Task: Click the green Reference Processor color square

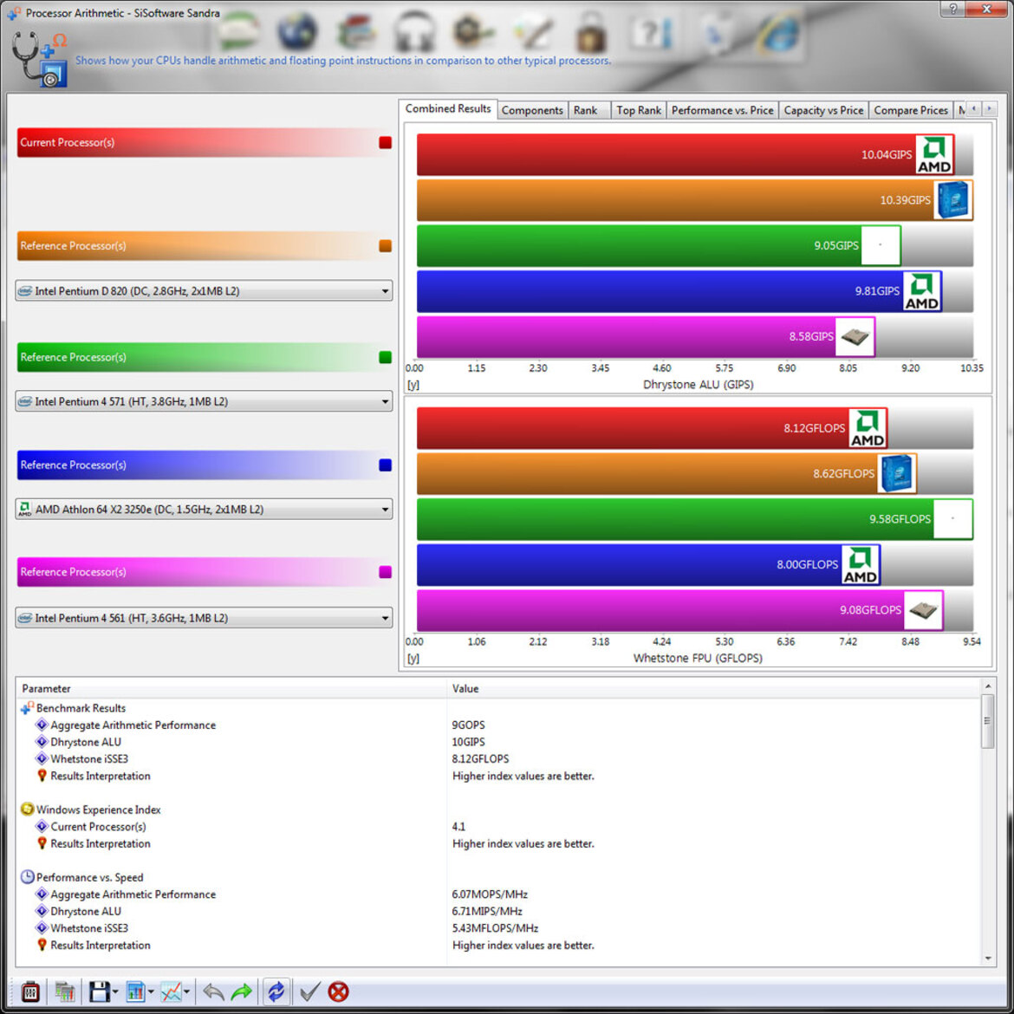Action: [386, 357]
